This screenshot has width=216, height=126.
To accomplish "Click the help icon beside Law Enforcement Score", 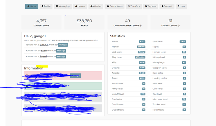I will tap(140, 26).
